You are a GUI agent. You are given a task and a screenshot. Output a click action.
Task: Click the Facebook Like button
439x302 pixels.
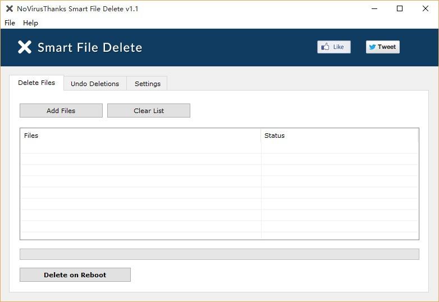[333, 47]
